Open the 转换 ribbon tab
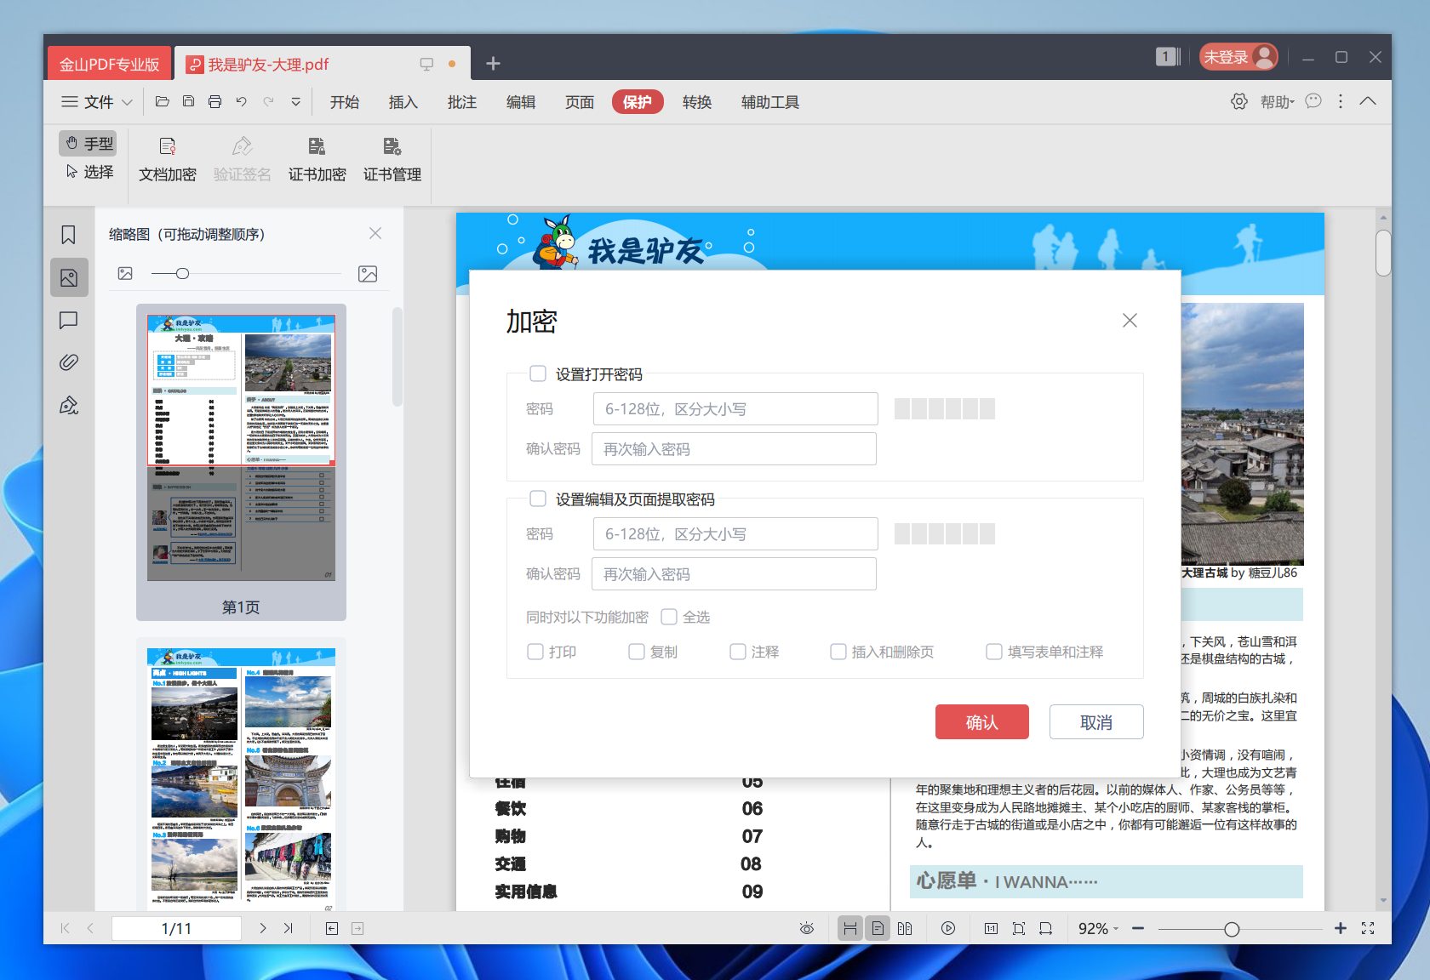1430x980 pixels. click(x=697, y=102)
